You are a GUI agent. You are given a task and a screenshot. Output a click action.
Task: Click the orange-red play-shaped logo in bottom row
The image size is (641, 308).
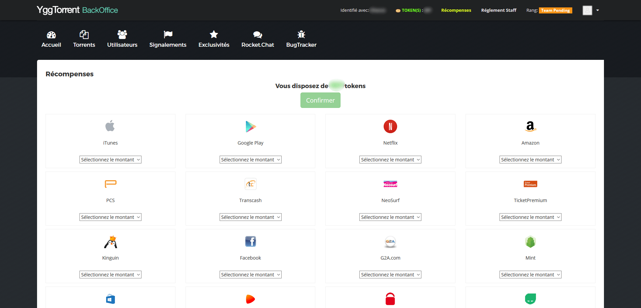click(250, 299)
